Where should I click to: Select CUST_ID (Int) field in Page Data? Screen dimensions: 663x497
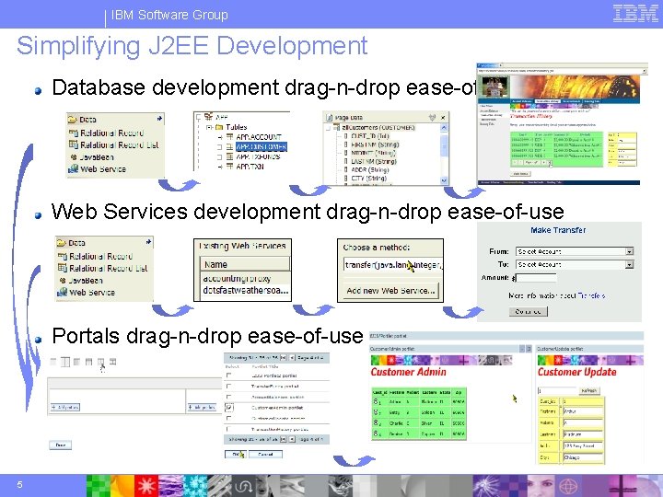click(369, 136)
